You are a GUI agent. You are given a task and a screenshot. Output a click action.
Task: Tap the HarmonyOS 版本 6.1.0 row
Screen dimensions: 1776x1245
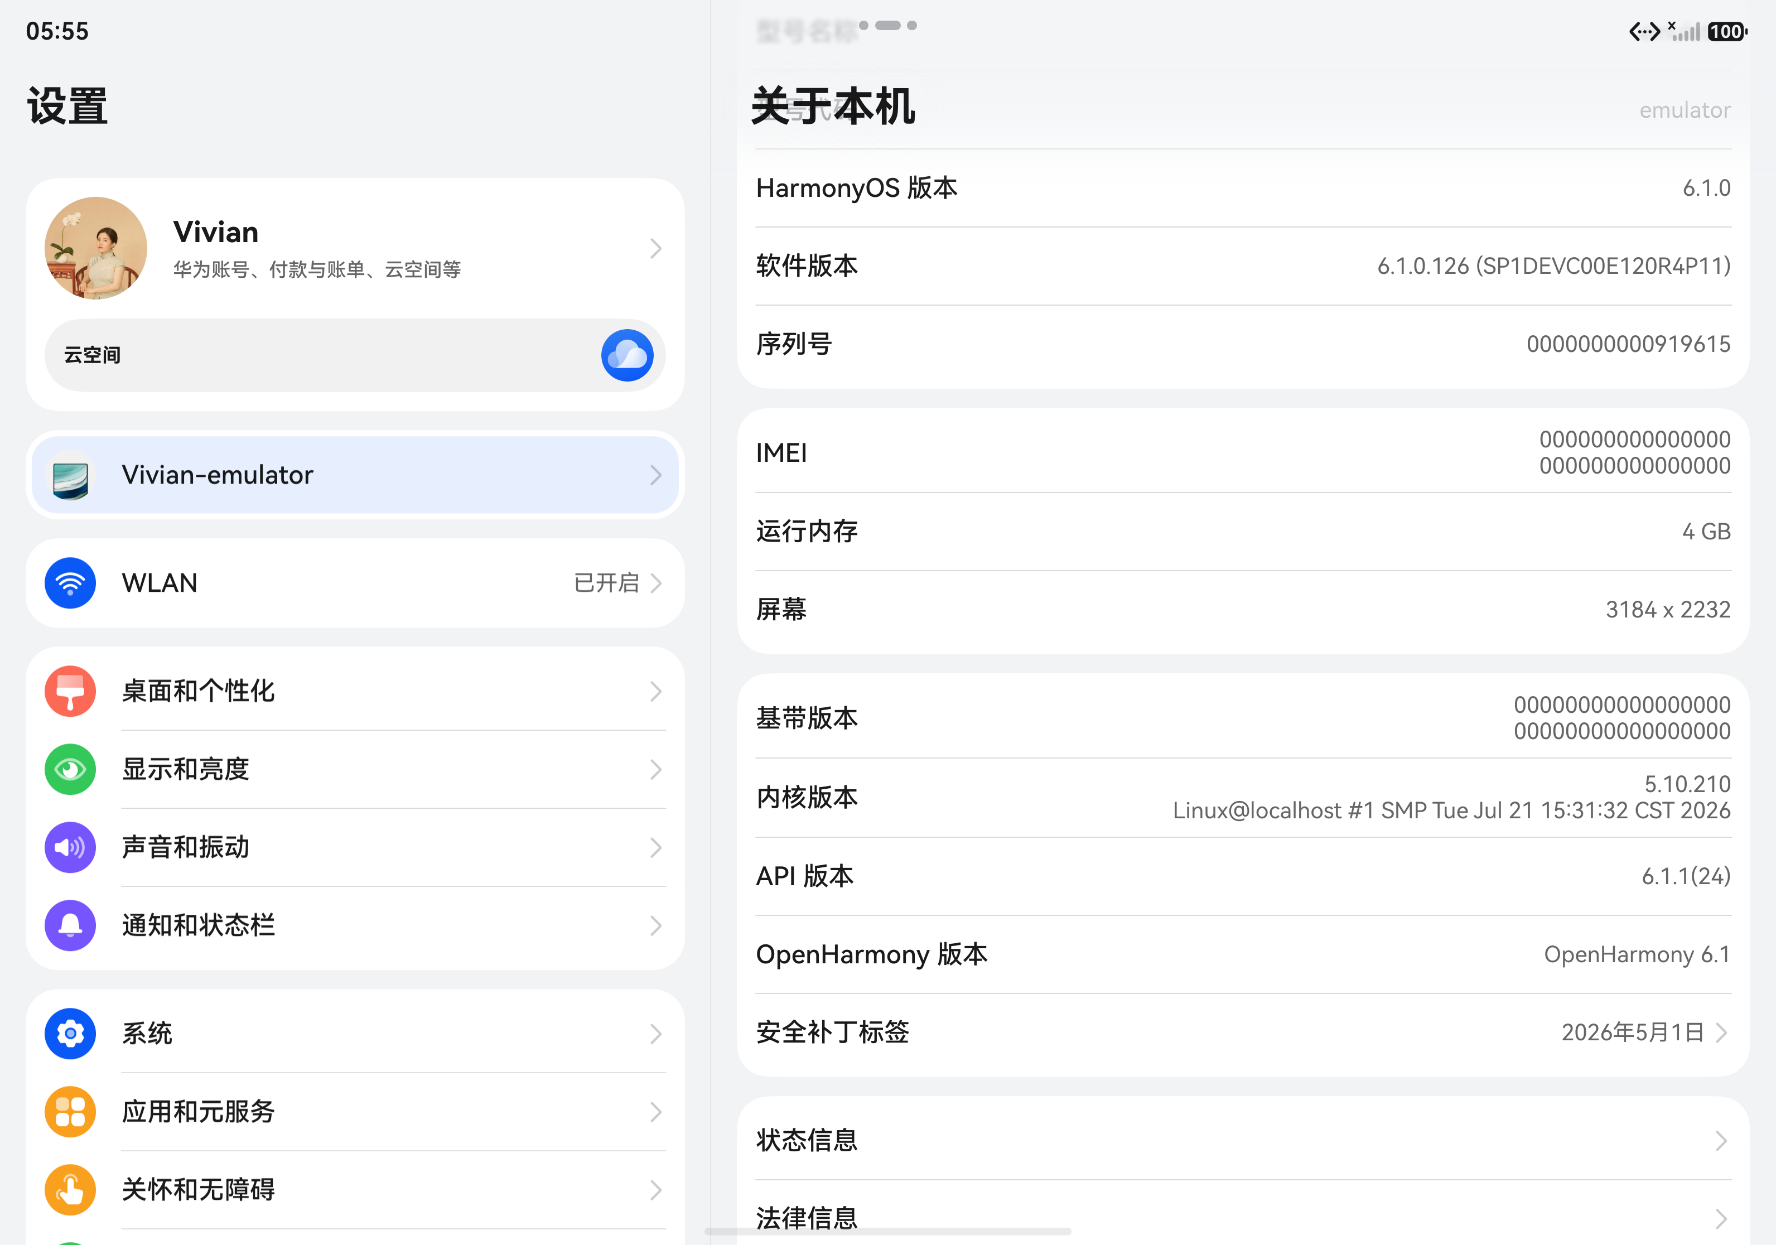coord(1243,188)
